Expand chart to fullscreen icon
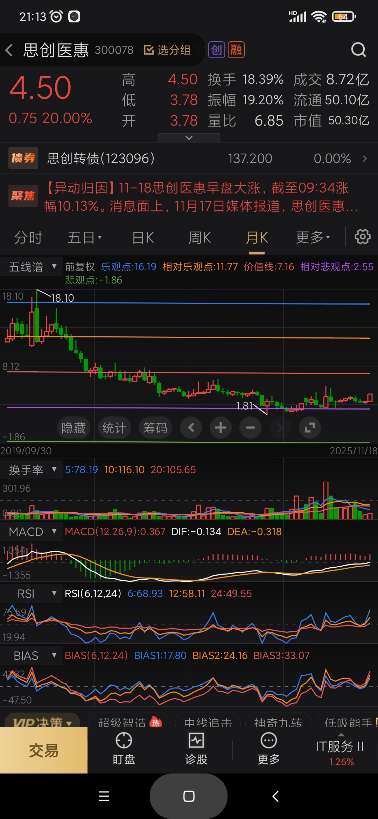 point(310,428)
